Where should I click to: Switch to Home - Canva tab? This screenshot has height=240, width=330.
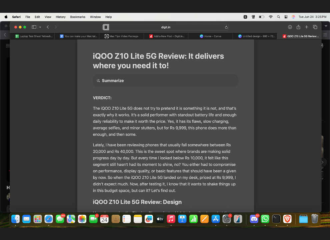[x=210, y=36]
